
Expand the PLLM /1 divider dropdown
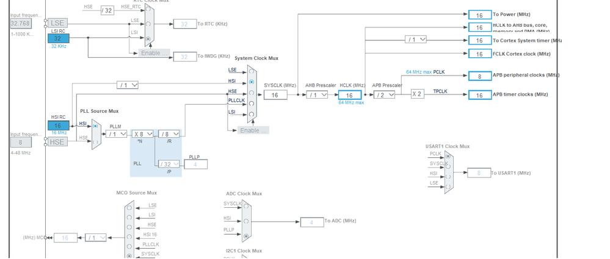pyautogui.click(x=116, y=134)
